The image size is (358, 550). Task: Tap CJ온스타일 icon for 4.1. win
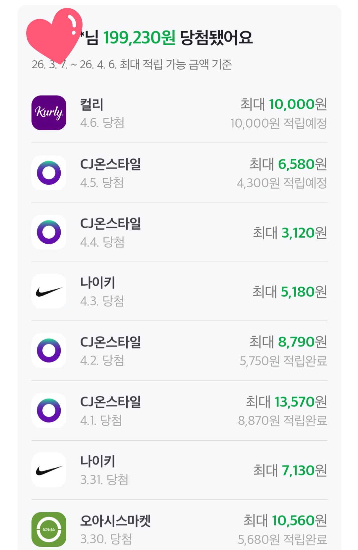[x=49, y=410]
